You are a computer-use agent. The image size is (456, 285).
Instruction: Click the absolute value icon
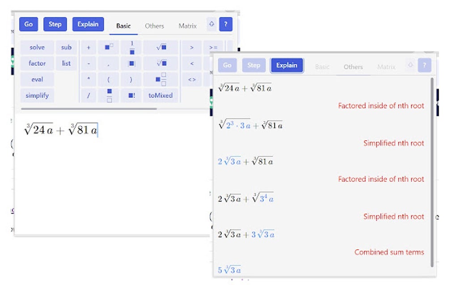click(132, 63)
